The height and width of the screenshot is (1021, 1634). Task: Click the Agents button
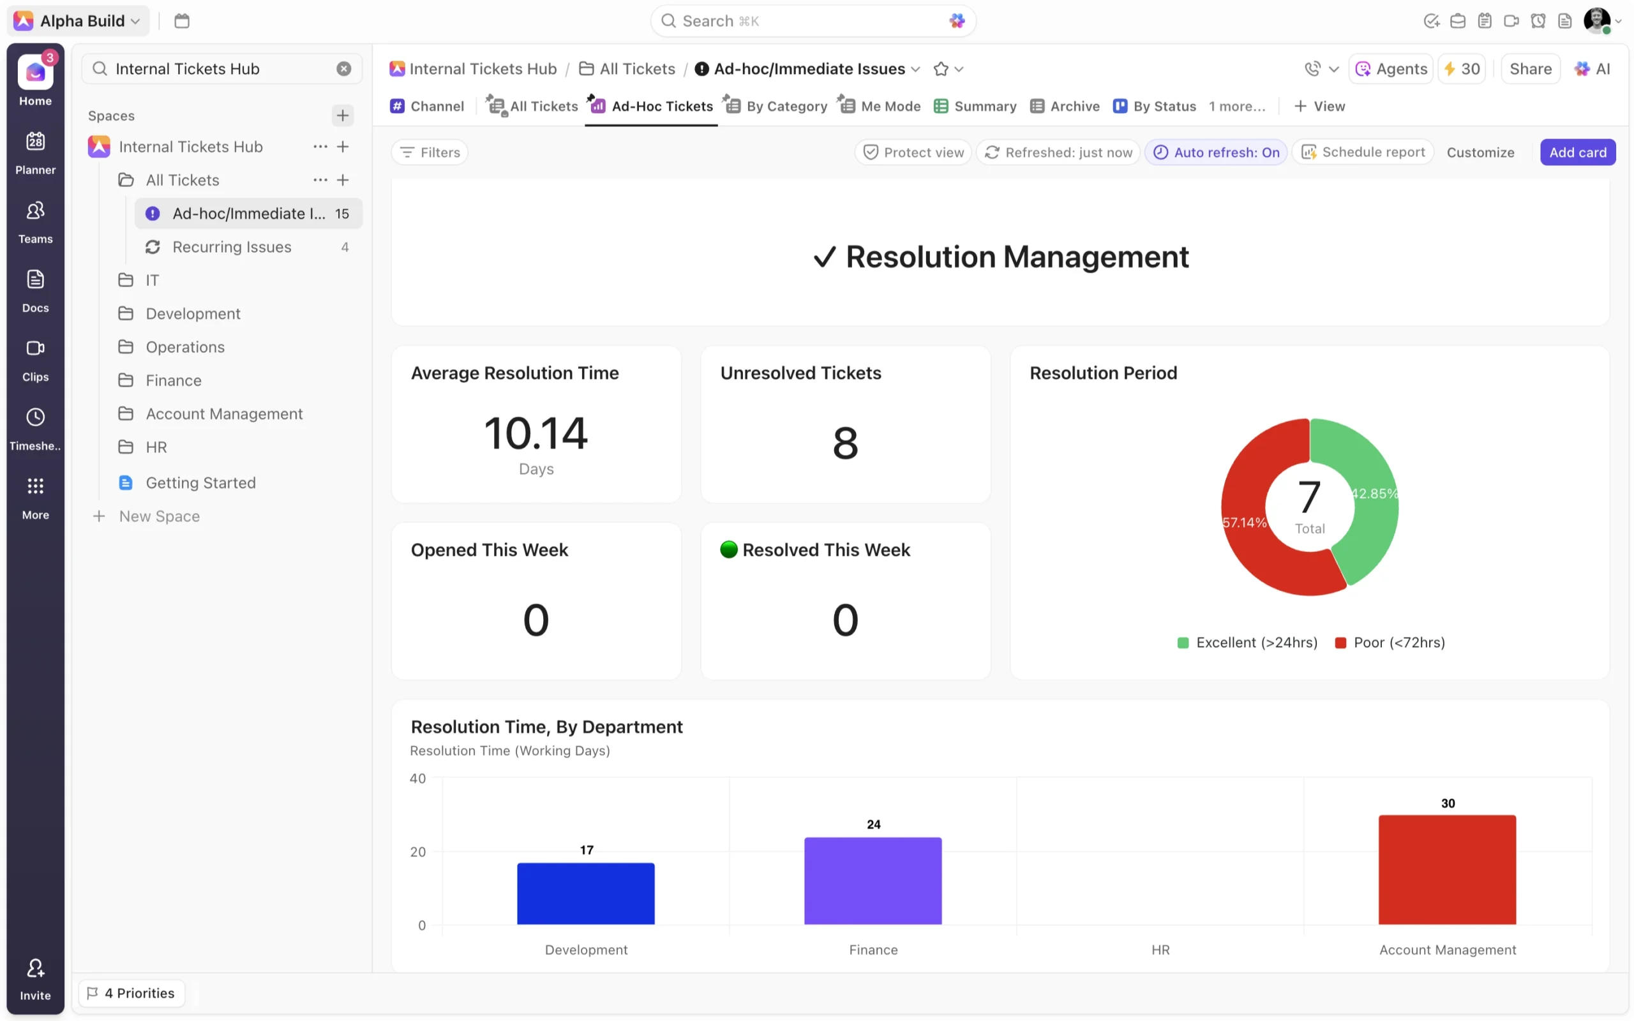coord(1391,69)
